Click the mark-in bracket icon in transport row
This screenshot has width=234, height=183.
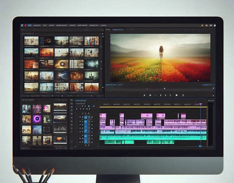pos(144,95)
